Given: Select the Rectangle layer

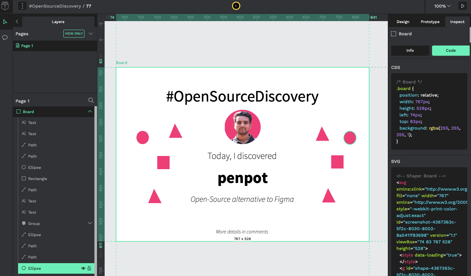Looking at the screenshot, I should point(56,179).
